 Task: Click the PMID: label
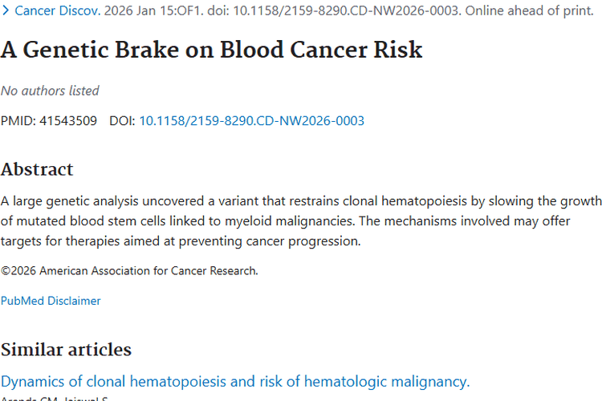tap(18, 121)
